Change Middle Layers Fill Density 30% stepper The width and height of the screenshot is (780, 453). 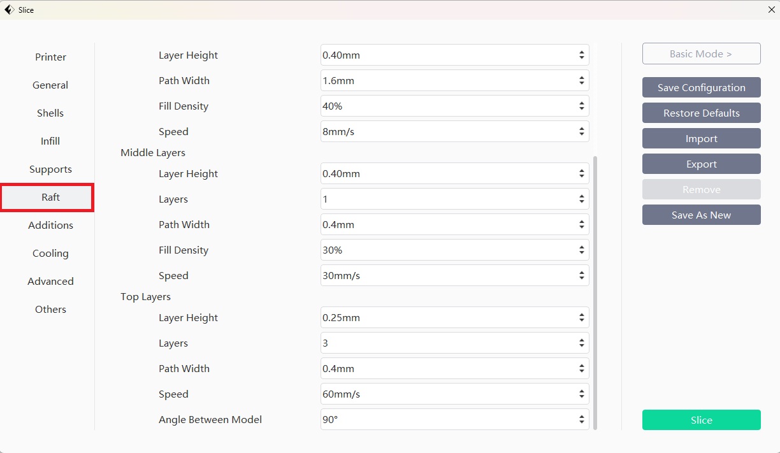pos(581,250)
